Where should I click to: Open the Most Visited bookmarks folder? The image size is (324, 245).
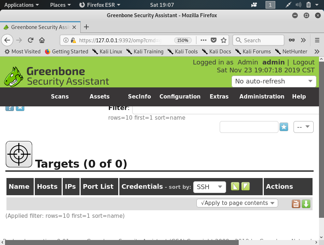(x=23, y=52)
